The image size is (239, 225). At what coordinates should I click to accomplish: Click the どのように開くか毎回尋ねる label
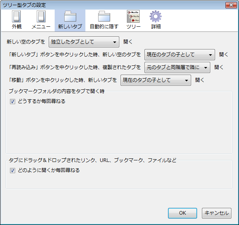tap(49, 170)
